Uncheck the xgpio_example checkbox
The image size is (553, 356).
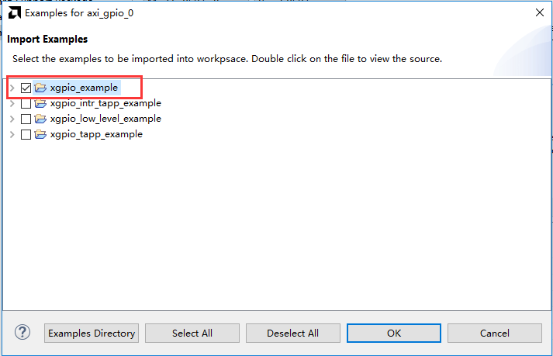coord(26,88)
